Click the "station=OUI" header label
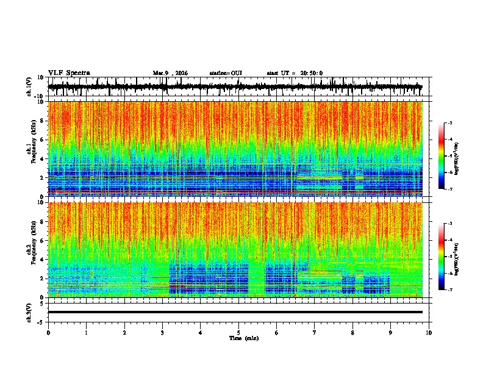Viewport: 483px width, 373px height. pos(226,73)
